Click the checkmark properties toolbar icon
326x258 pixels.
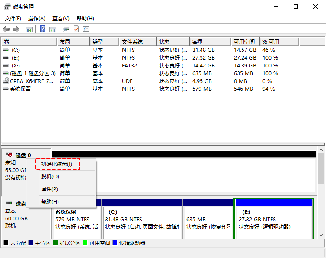click(76, 29)
